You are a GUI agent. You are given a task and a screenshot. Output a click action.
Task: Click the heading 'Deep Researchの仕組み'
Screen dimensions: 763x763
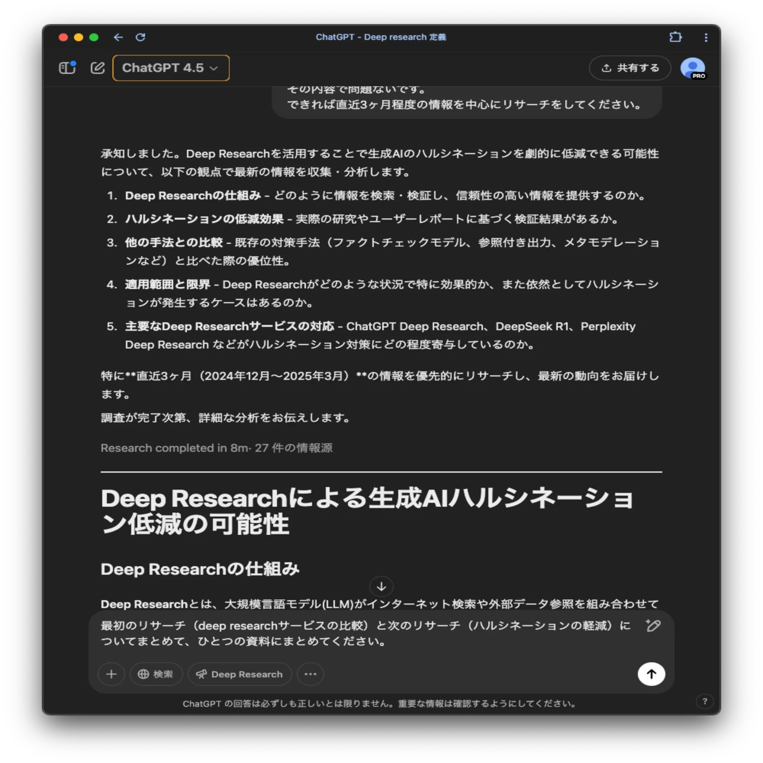point(200,569)
